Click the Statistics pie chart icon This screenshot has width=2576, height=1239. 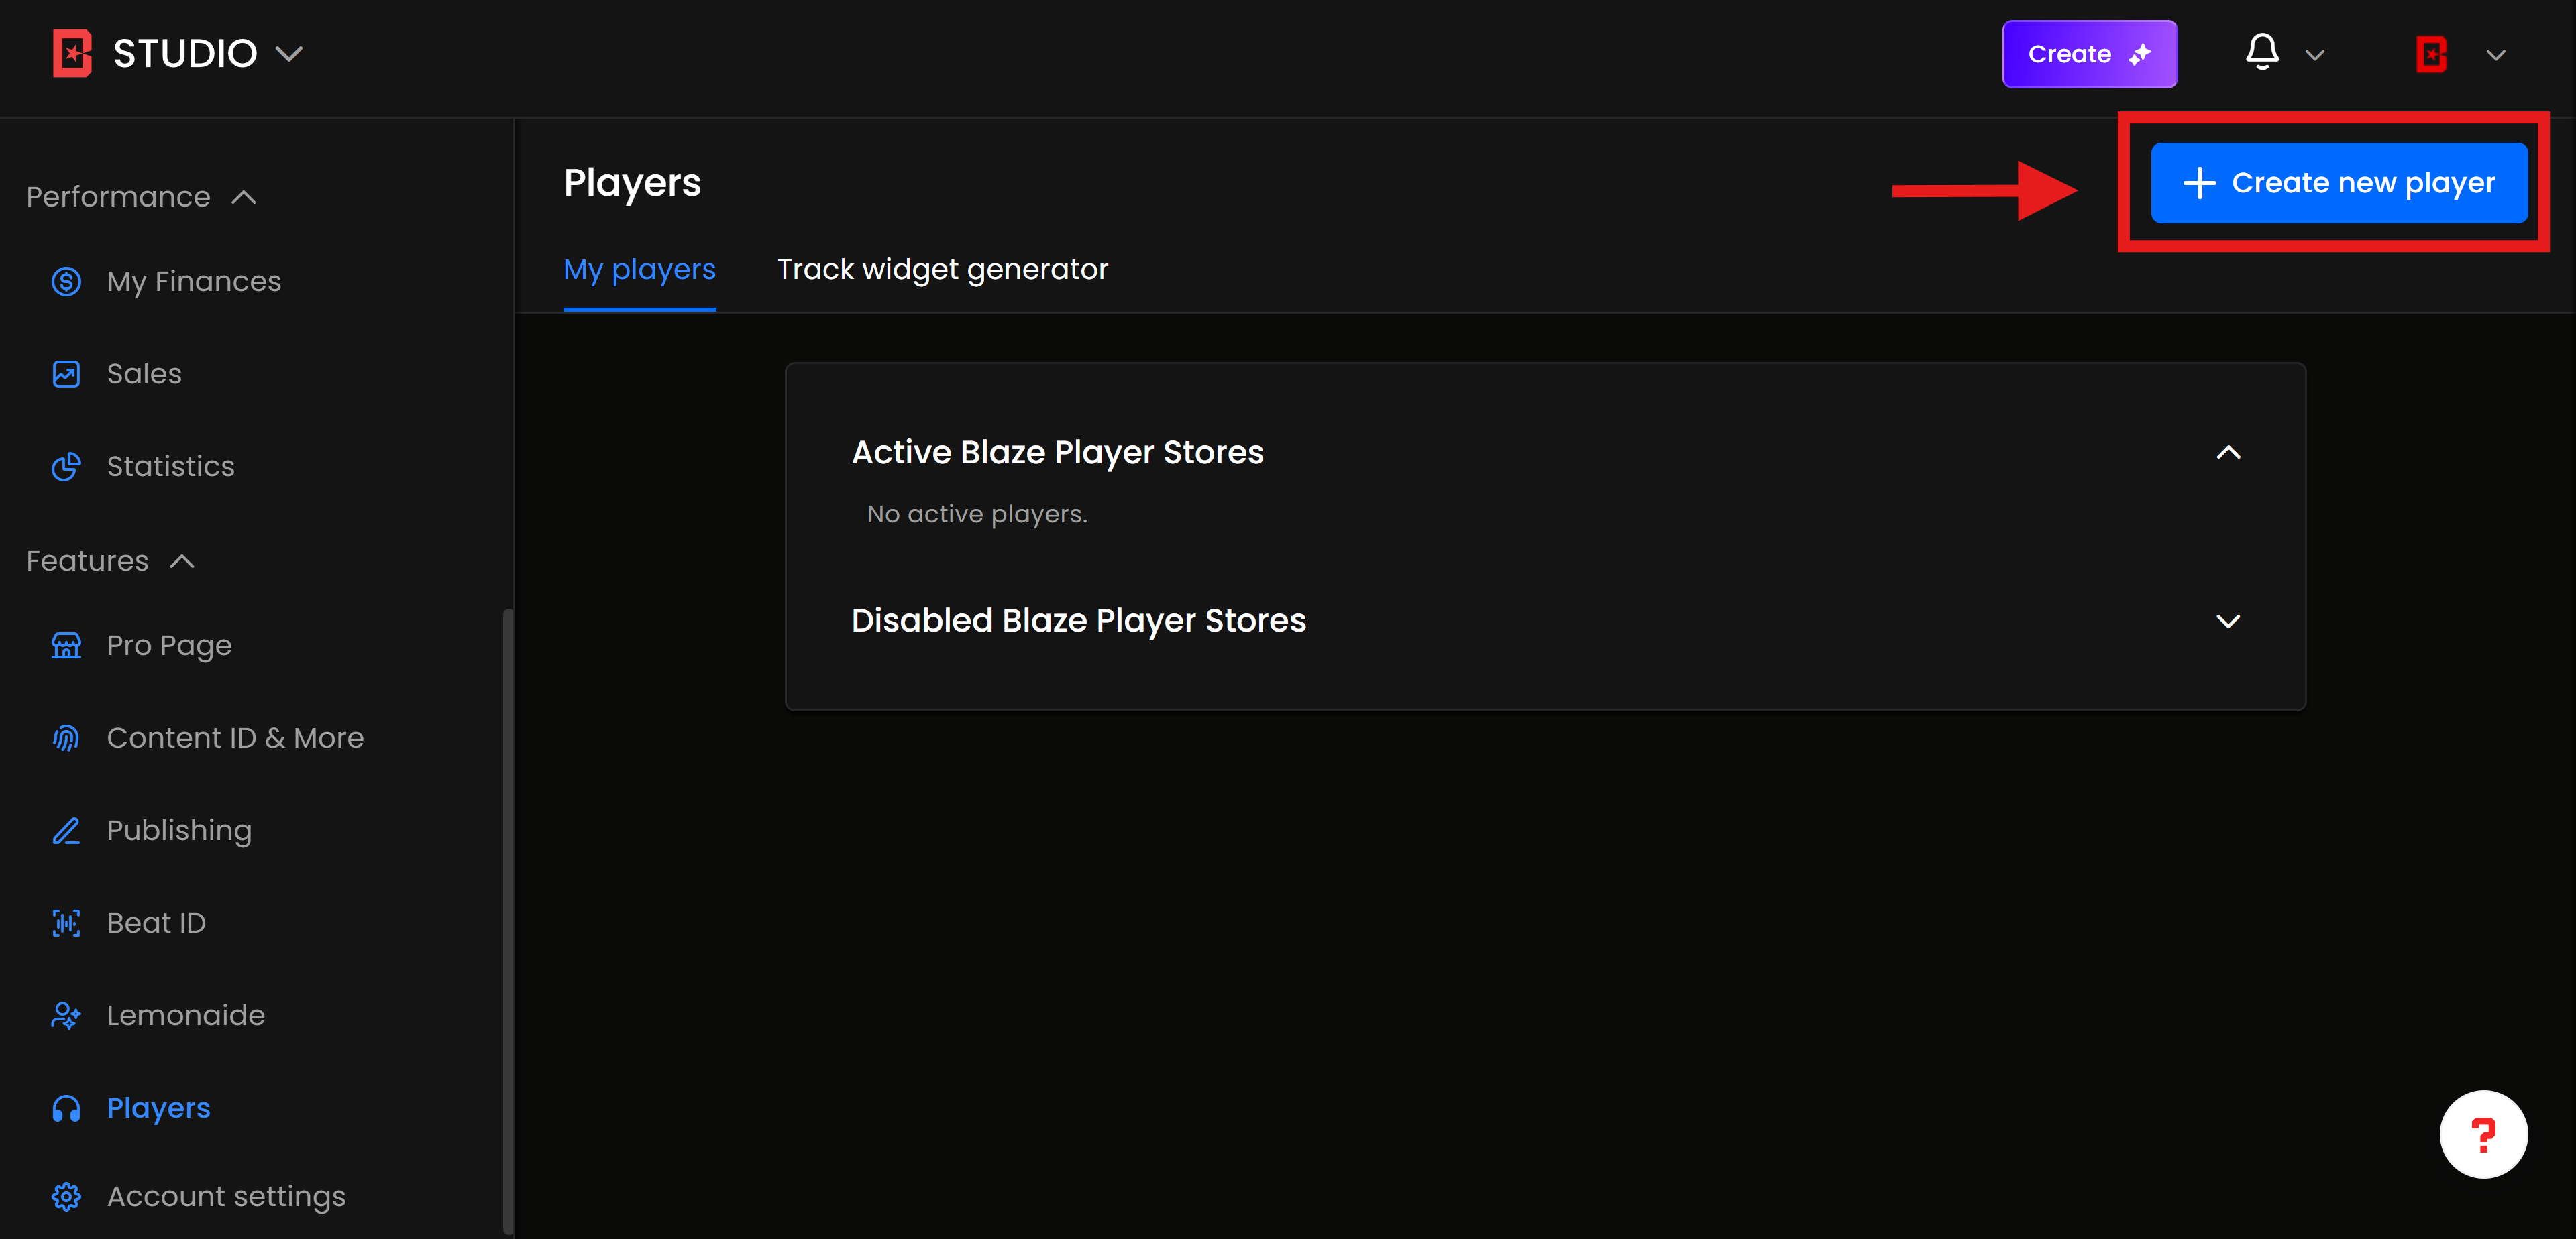tap(66, 467)
